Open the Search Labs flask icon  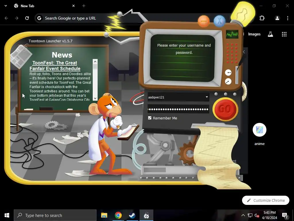[270, 34]
